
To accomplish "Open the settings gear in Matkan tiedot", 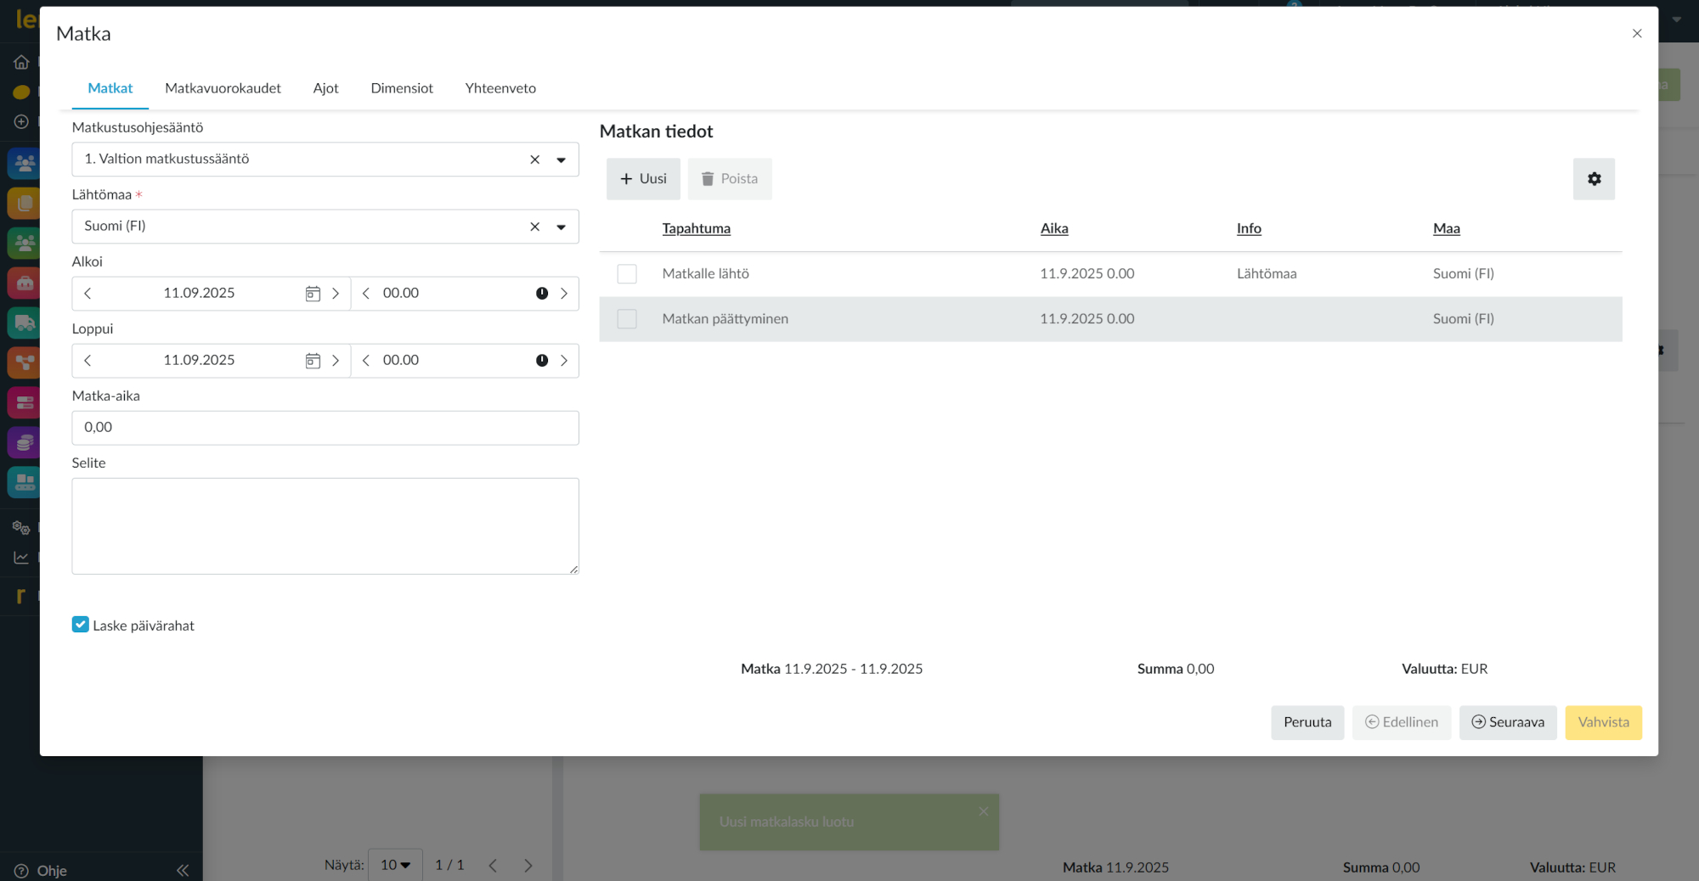I will (x=1594, y=179).
